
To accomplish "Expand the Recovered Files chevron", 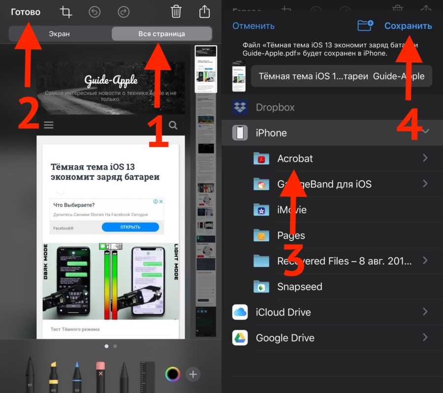I will coord(425,260).
